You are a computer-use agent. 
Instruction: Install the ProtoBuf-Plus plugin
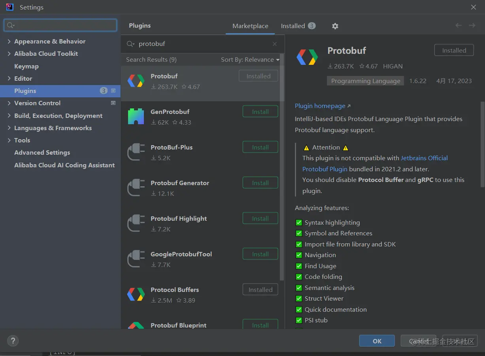260,147
